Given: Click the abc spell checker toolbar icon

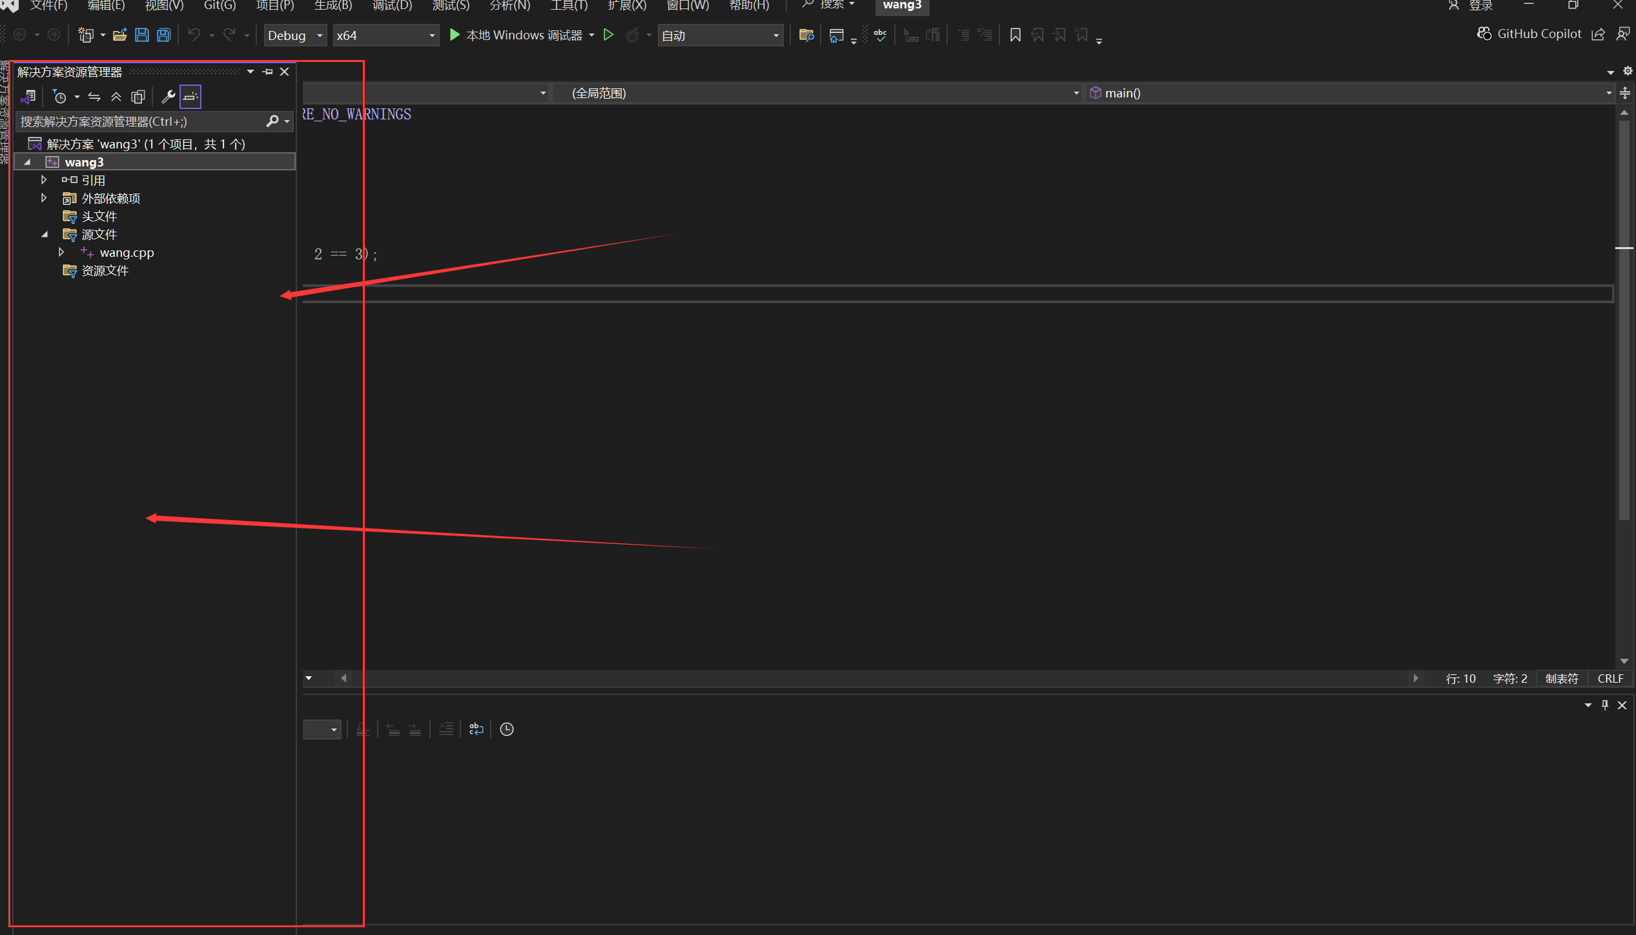Looking at the screenshot, I should click(879, 35).
